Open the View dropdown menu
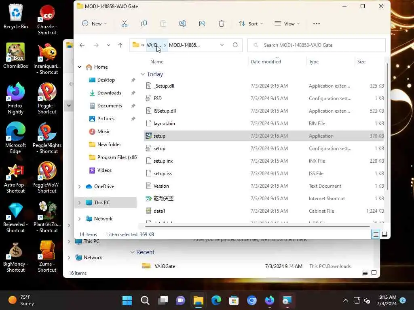Screen dimensions: 414x310 (287, 24)
